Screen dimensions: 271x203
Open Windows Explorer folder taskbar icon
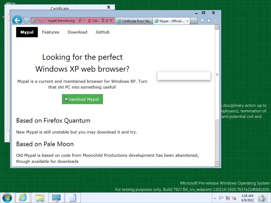pyautogui.click(x=40, y=198)
